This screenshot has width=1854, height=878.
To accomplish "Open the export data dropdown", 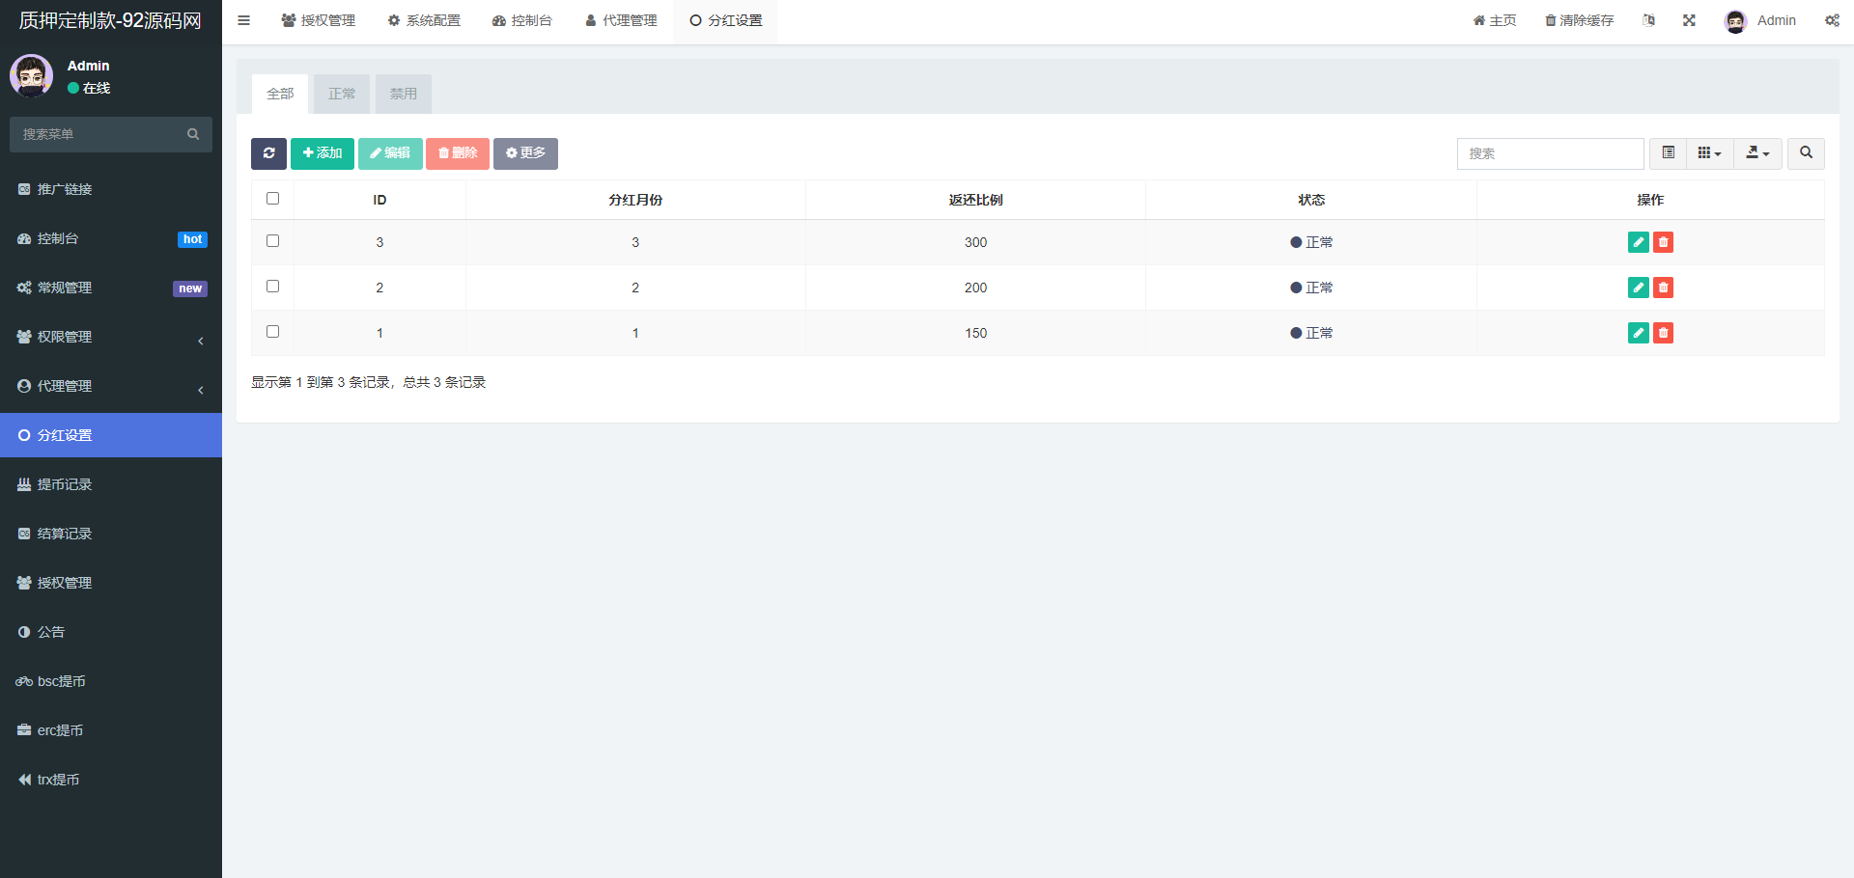I will [1757, 153].
